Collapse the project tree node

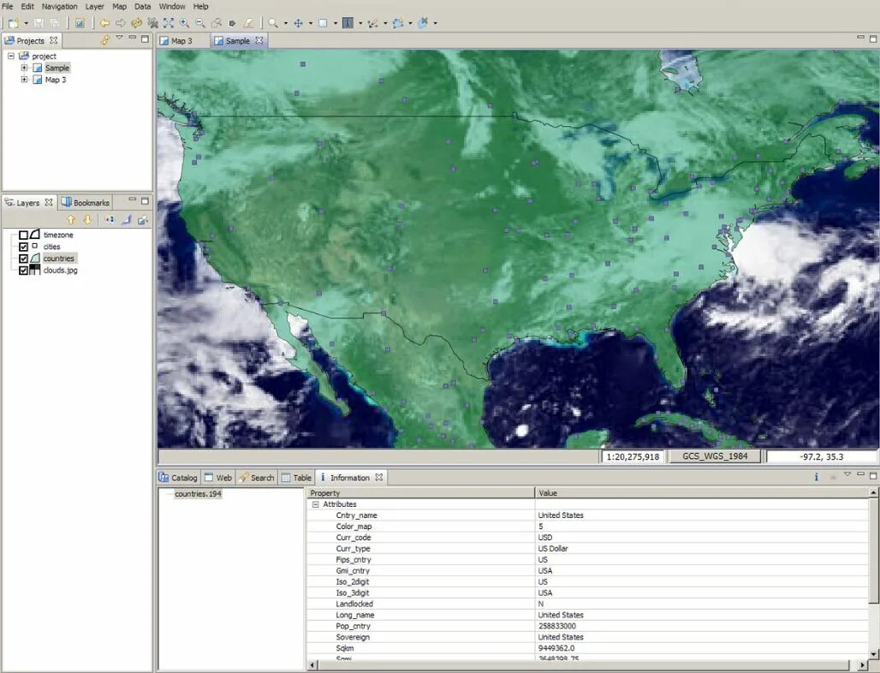click(10, 56)
